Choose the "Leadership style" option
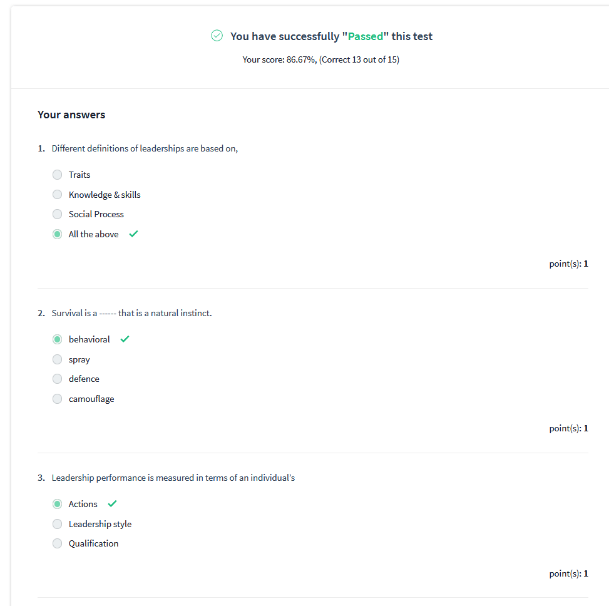 click(57, 523)
